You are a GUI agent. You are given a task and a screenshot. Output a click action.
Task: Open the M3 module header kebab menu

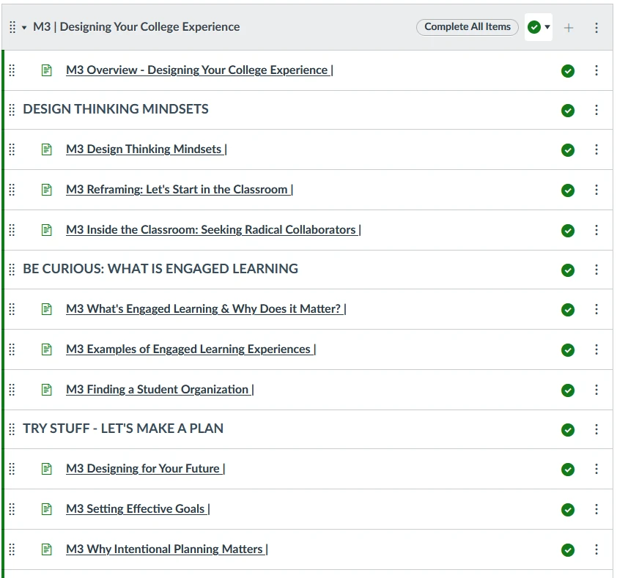click(596, 28)
